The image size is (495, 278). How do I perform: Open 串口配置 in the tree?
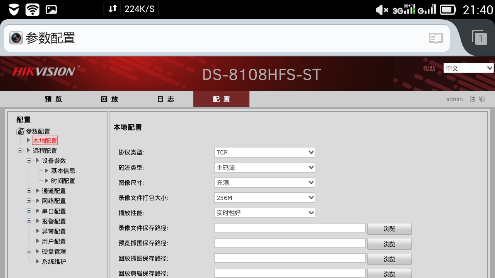pyautogui.click(x=54, y=211)
